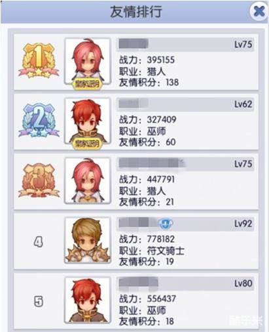Select the Lv80 wizard entry
This screenshot has height=332, width=269.
(136, 301)
